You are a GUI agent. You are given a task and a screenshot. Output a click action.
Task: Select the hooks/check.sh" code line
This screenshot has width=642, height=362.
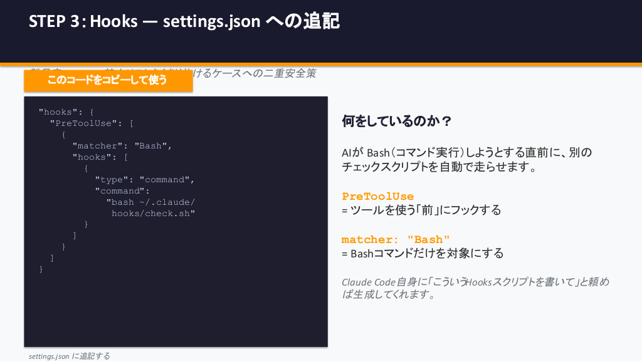(x=154, y=214)
